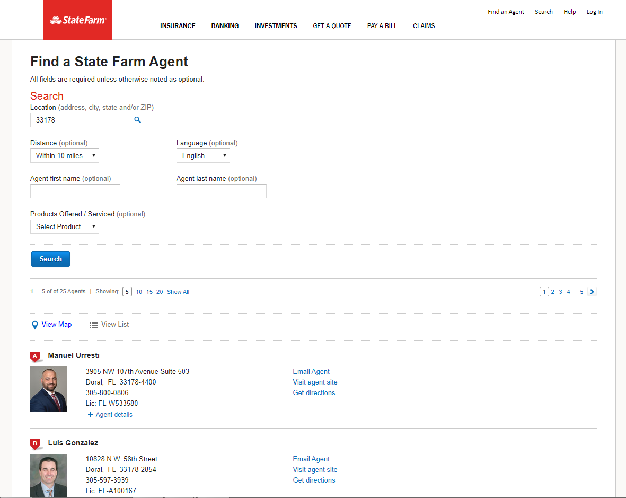
Task: Show 20 agents per page
Action: [x=160, y=292]
